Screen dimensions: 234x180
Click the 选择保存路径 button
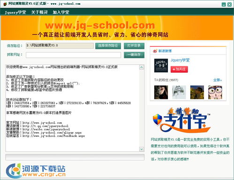pyautogui.click(x=108, y=46)
